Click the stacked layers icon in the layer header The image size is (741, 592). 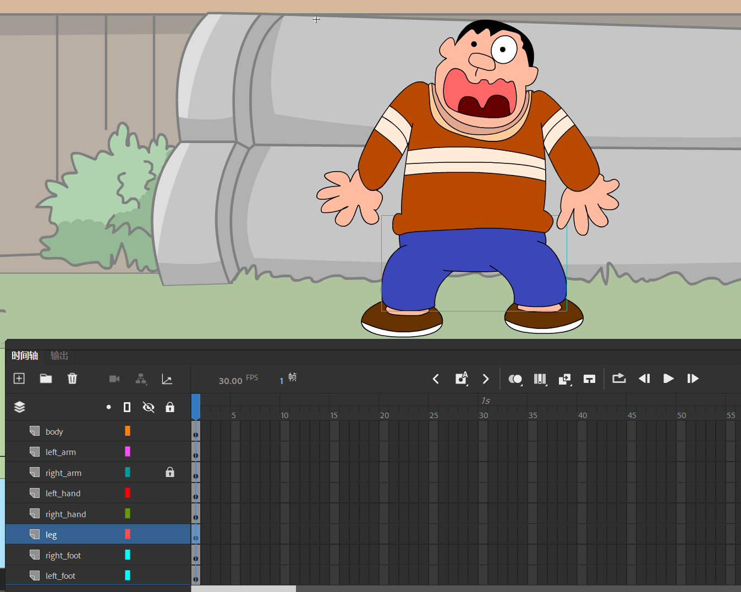19,407
